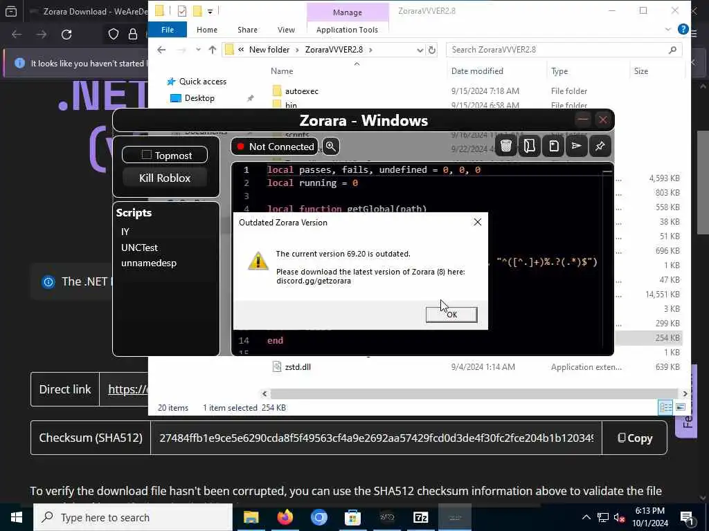Click the properties checkmark icon in Explorer title bar
The width and height of the screenshot is (709, 531).
click(x=182, y=11)
